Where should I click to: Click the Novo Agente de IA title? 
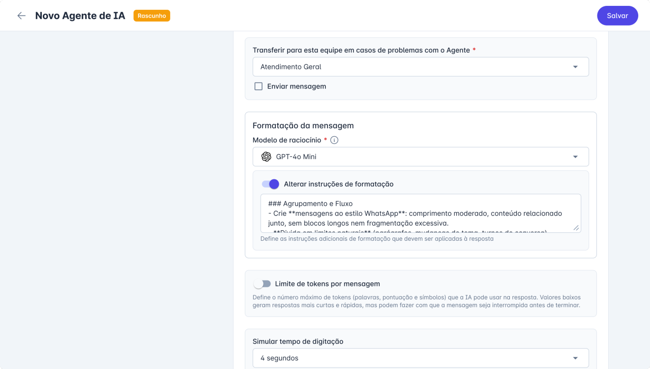click(80, 15)
